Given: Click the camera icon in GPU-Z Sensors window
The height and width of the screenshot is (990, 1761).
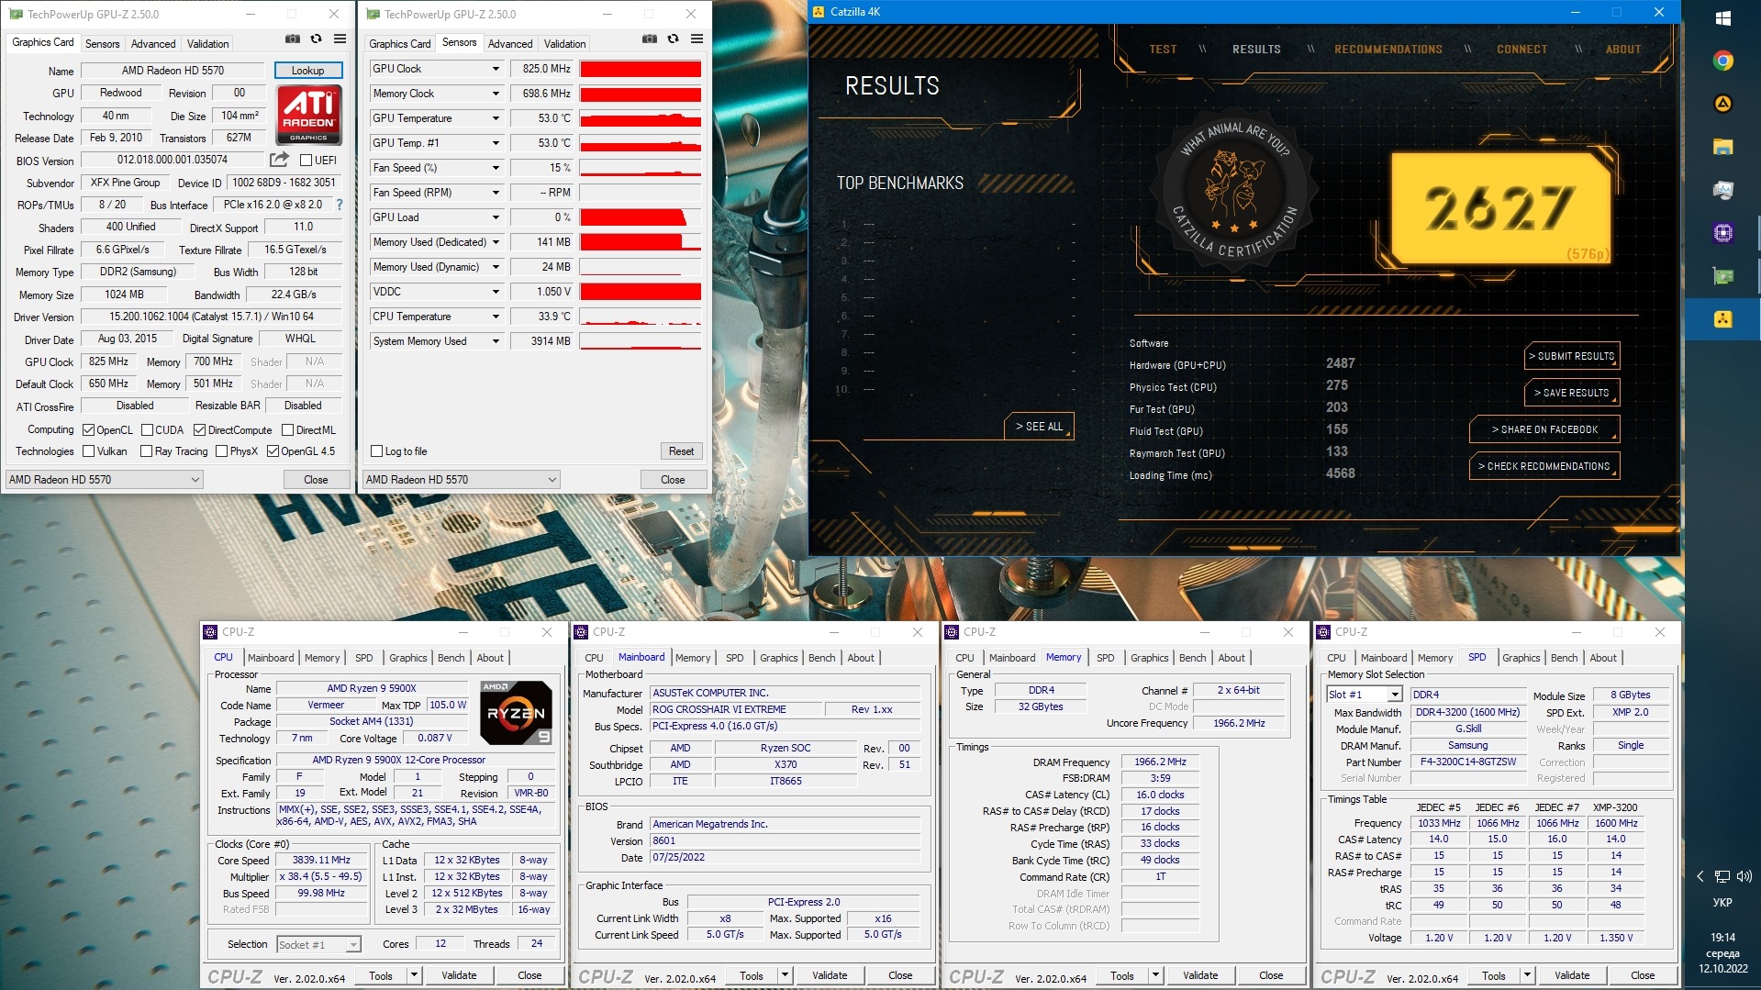Looking at the screenshot, I should click(649, 39).
